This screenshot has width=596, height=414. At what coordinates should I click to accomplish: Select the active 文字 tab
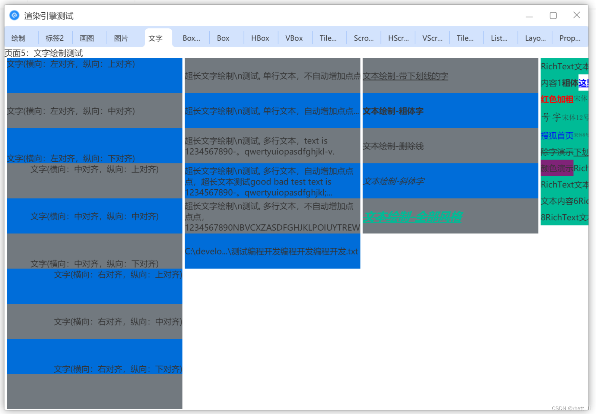[x=156, y=38]
